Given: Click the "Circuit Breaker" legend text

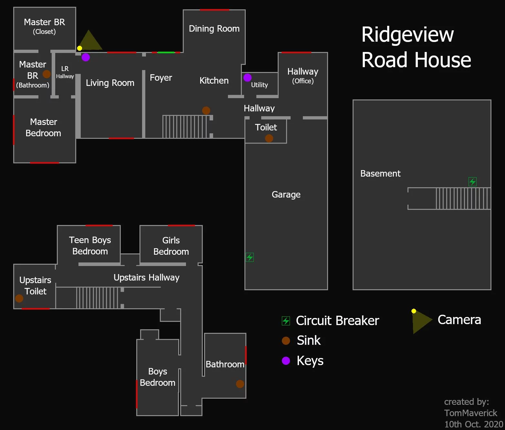Looking at the screenshot, I should (x=337, y=321).
